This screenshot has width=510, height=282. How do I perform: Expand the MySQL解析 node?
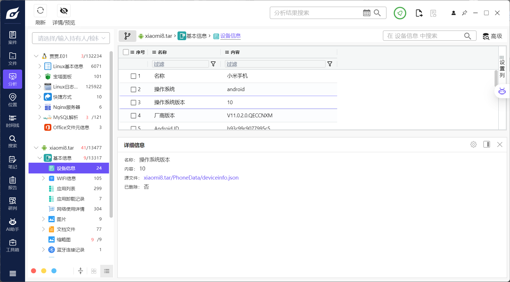tap(40, 117)
